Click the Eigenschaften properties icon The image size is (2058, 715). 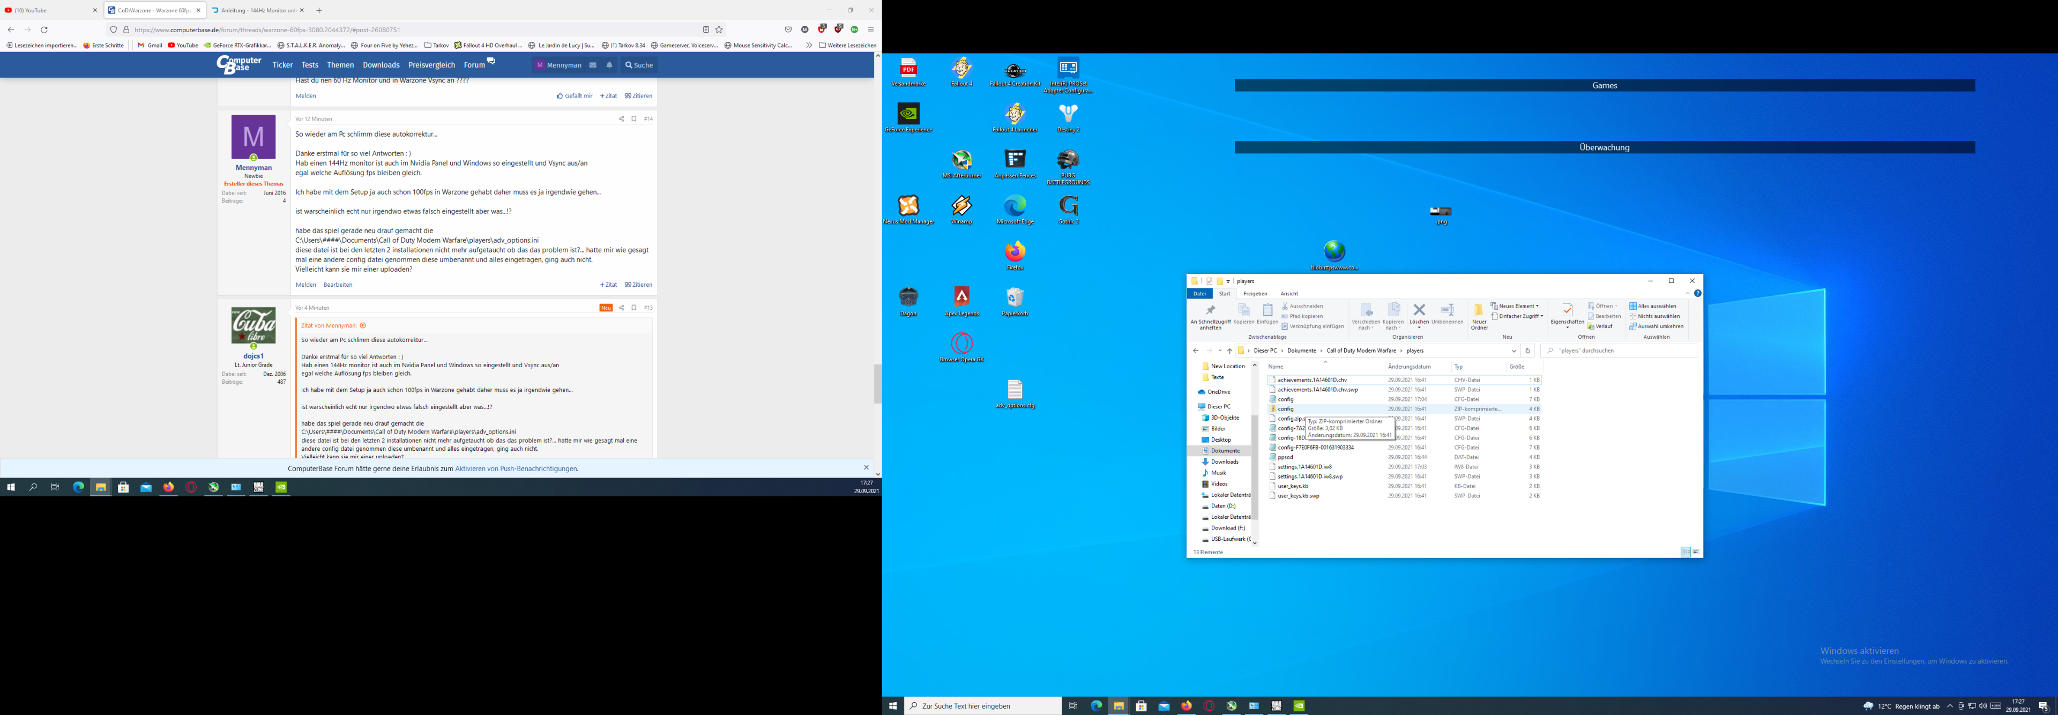pyautogui.click(x=1567, y=311)
